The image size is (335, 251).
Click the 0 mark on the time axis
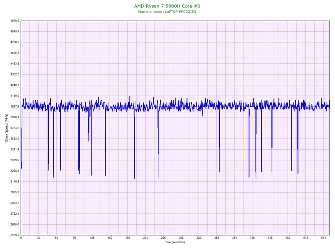(x=21, y=238)
